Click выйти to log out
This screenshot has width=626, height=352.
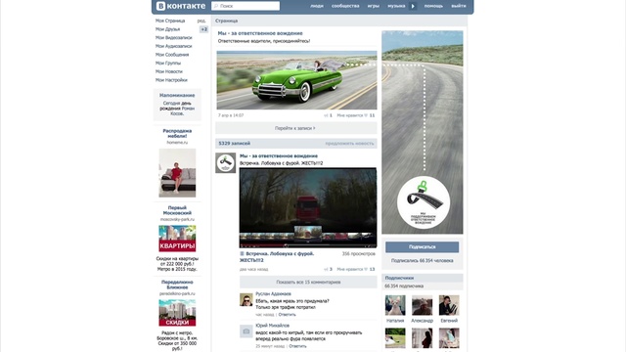click(x=459, y=6)
